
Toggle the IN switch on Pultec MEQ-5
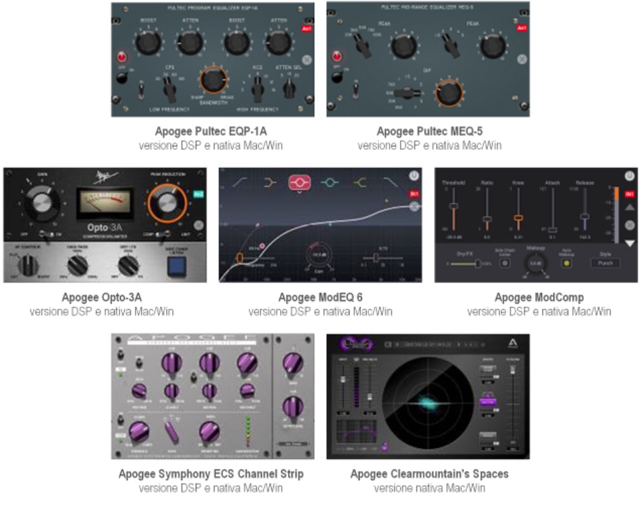(356, 90)
